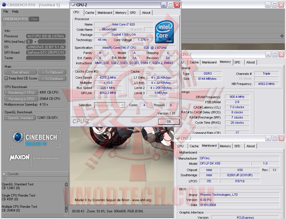The image size is (286, 219).
Task: Click the DRAM Frequency 900.4 MHz value
Action: click(x=237, y=97)
